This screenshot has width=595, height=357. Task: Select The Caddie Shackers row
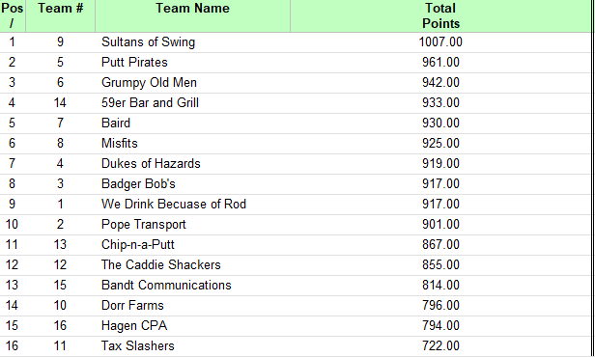(296, 265)
